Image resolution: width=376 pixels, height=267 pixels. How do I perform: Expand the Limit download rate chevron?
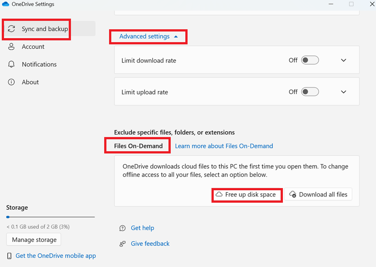point(344,60)
